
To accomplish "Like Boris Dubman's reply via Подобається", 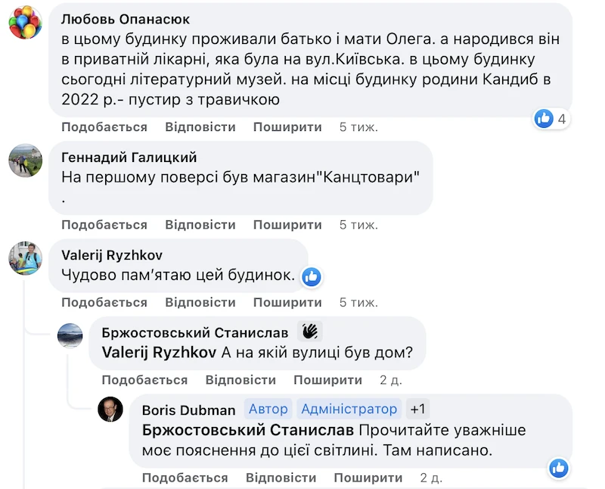I will tap(185, 478).
